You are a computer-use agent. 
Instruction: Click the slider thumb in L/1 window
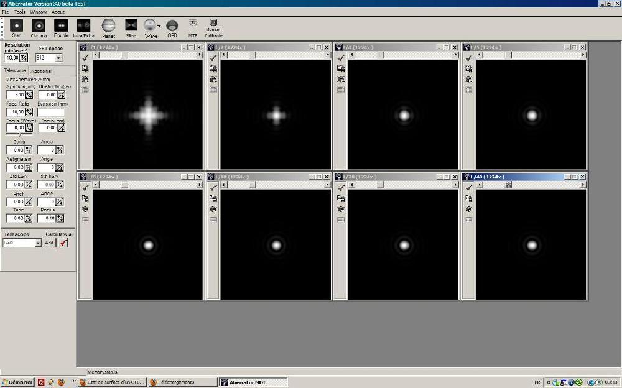point(124,55)
